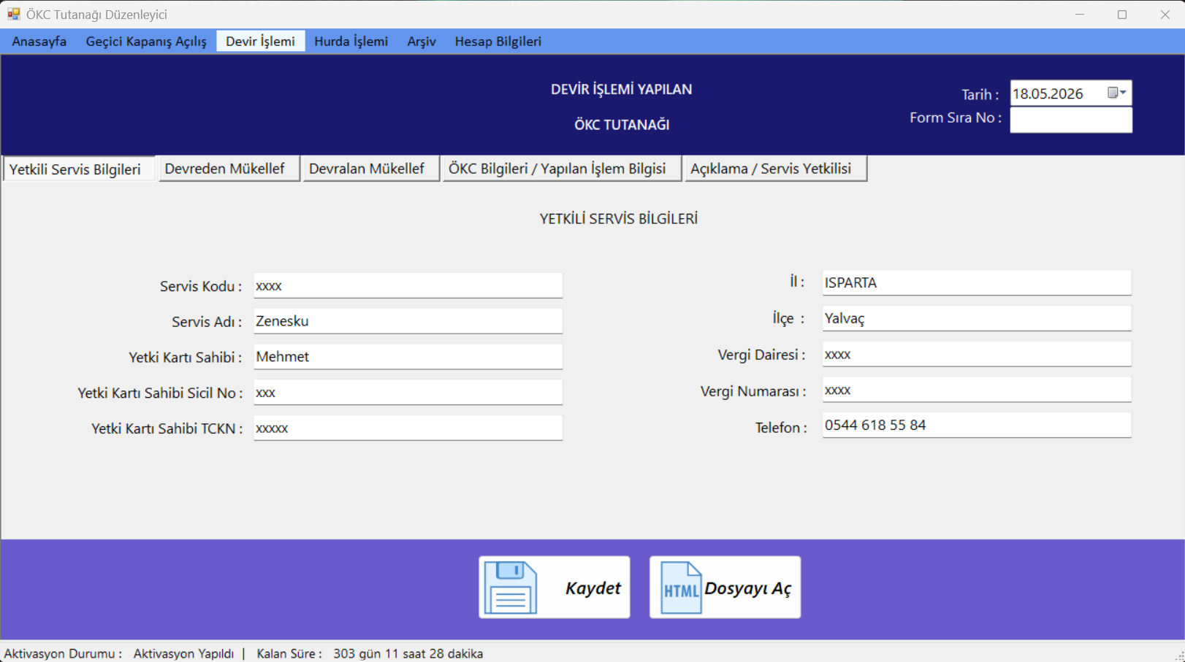Click the floppy disk save icon
1185x662 pixels.
[510, 588]
